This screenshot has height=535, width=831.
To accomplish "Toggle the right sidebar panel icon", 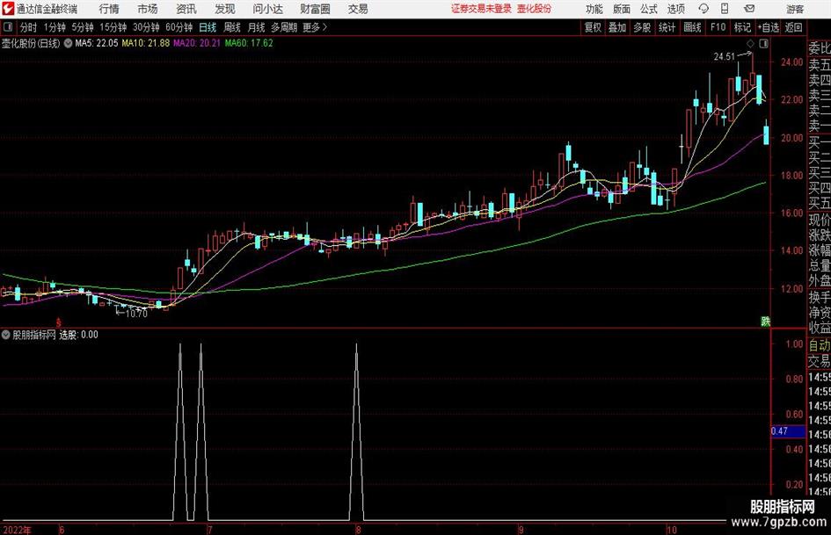I will coord(763,43).
